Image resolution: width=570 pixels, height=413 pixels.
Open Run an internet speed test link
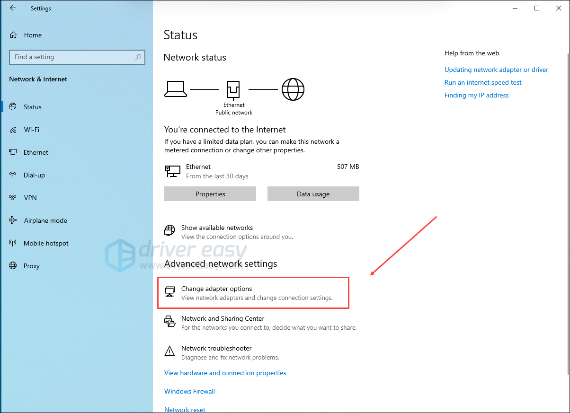pos(483,82)
